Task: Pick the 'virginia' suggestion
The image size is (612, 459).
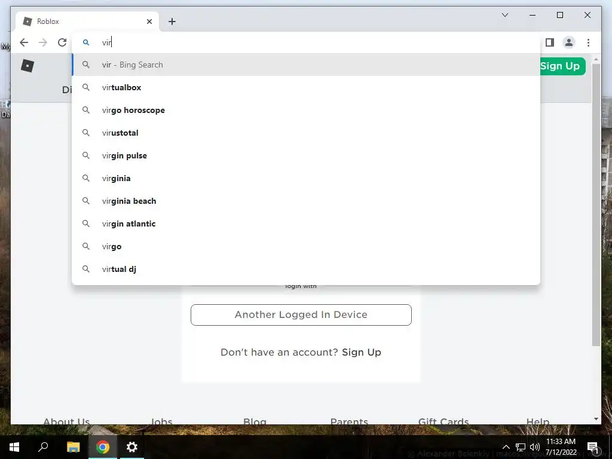Action: tap(306, 178)
